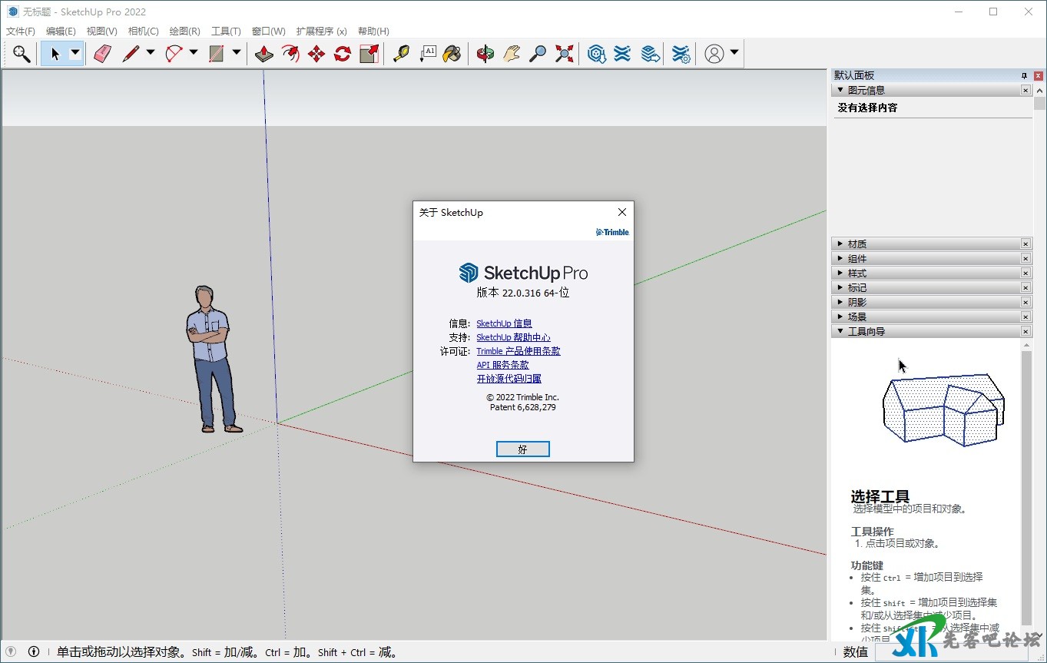
Task: Select the Paint Bucket tool
Action: pyautogui.click(x=452, y=54)
